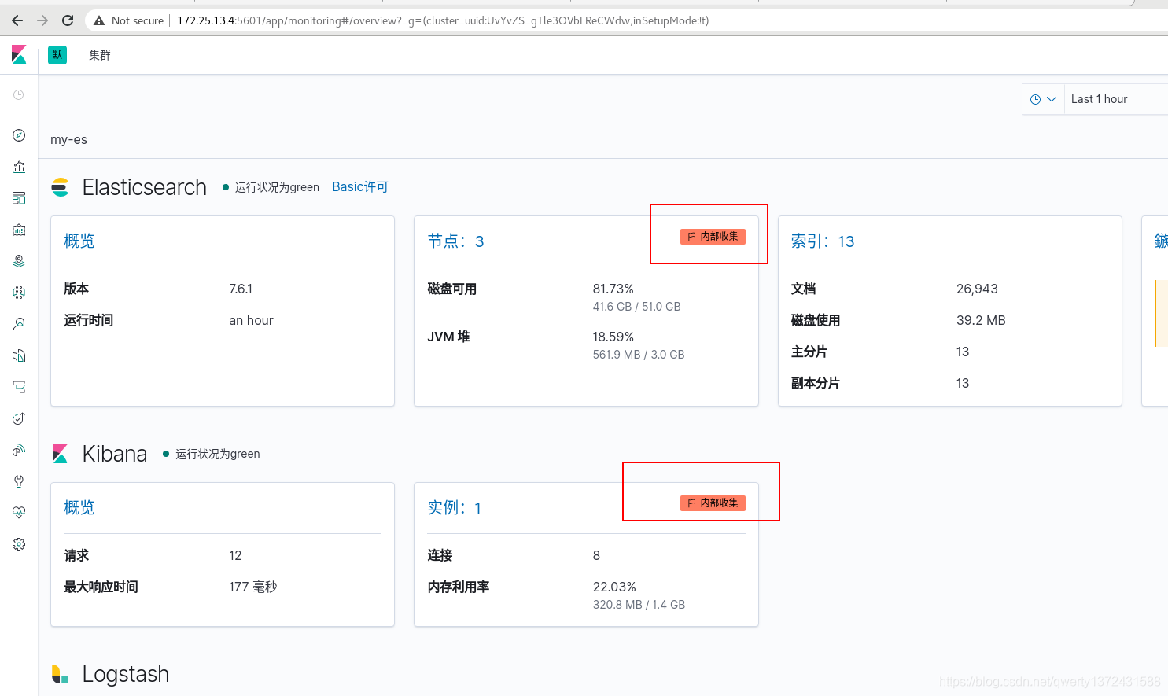Open Canvas icon in sidebar
The height and width of the screenshot is (696, 1168).
point(19,230)
